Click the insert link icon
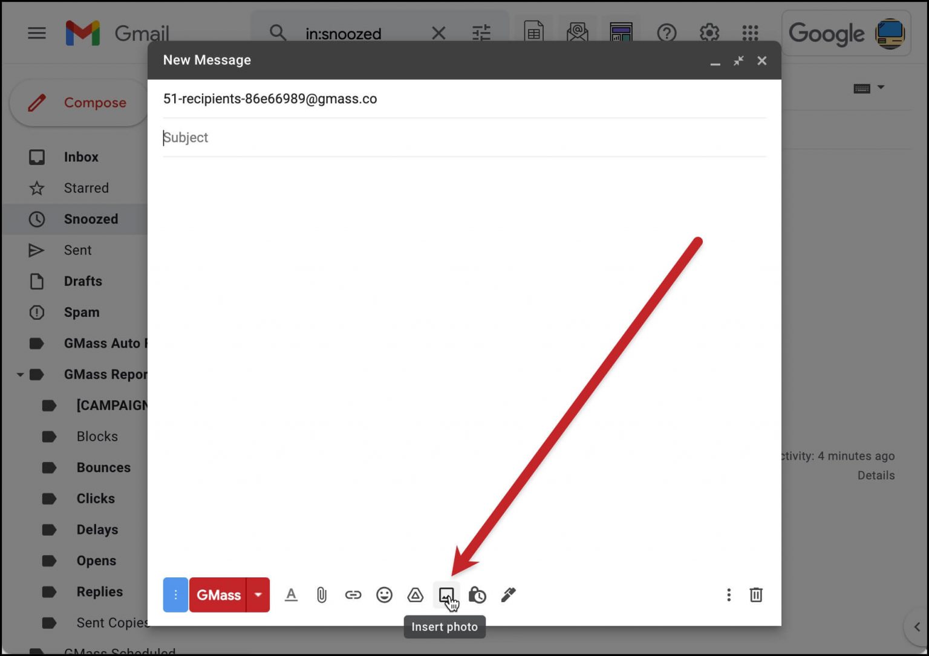 tap(353, 595)
